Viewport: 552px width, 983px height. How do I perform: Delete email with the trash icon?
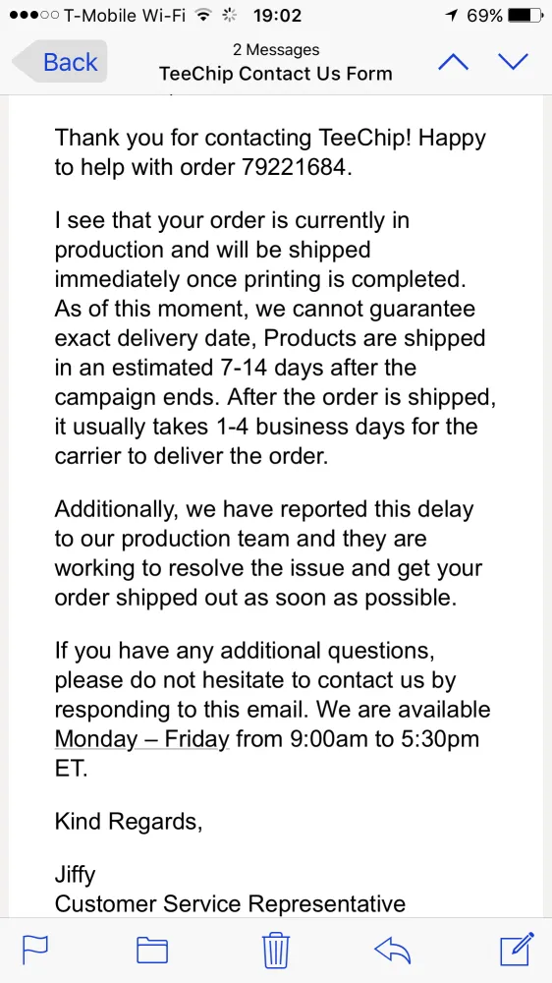click(x=276, y=950)
